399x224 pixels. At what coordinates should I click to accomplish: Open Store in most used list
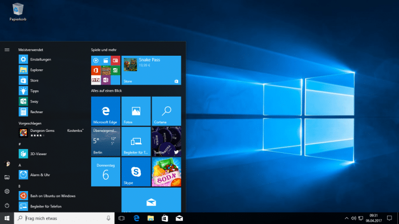tap(51, 80)
